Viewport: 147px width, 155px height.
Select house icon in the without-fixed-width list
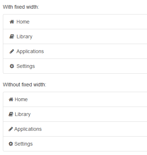11,99
